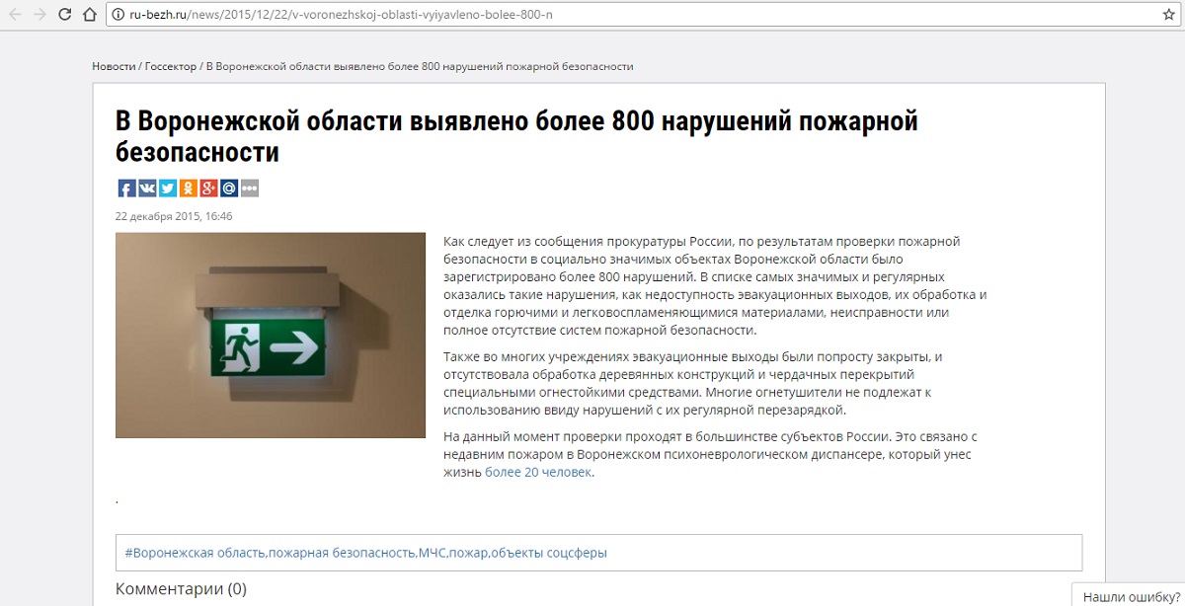Screen dimensions: 1185x606
Task: Click the article headline about 800 нарушений
Action: (516, 137)
